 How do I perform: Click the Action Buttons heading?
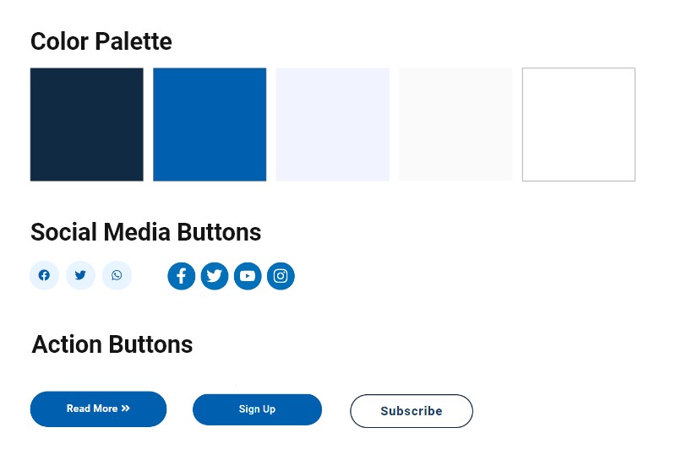click(112, 344)
